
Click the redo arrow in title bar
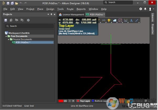click(25, 3)
